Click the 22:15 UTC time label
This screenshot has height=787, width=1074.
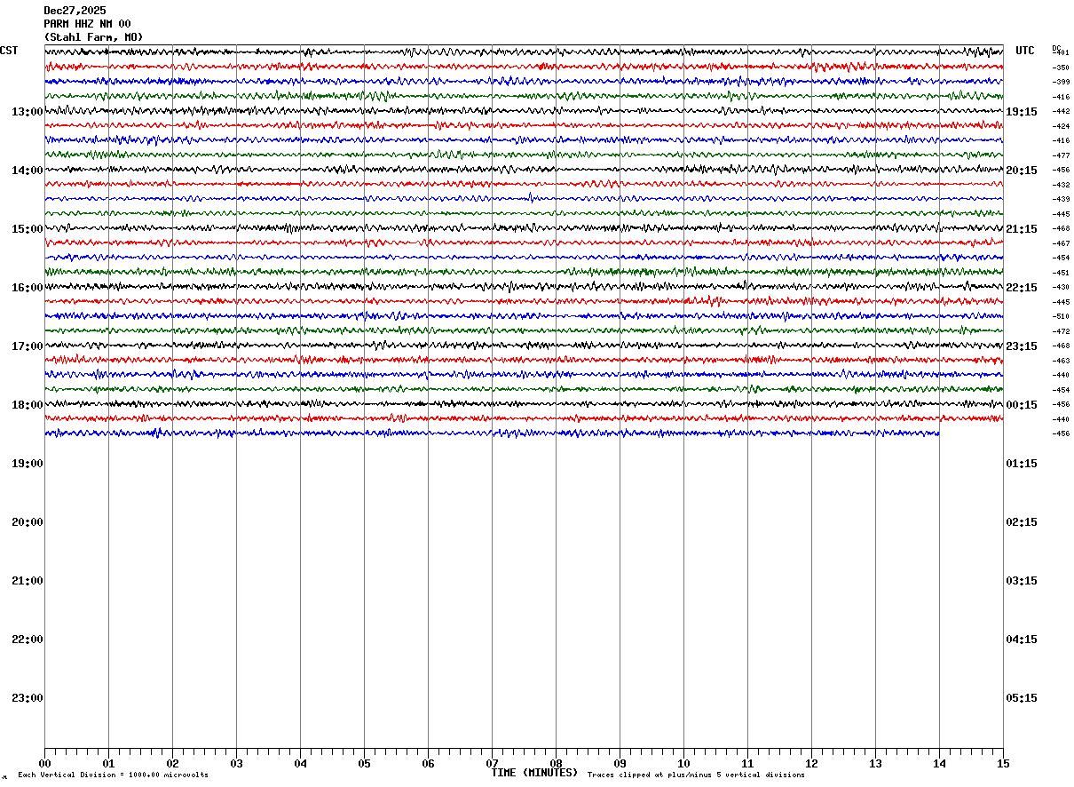tap(1021, 287)
